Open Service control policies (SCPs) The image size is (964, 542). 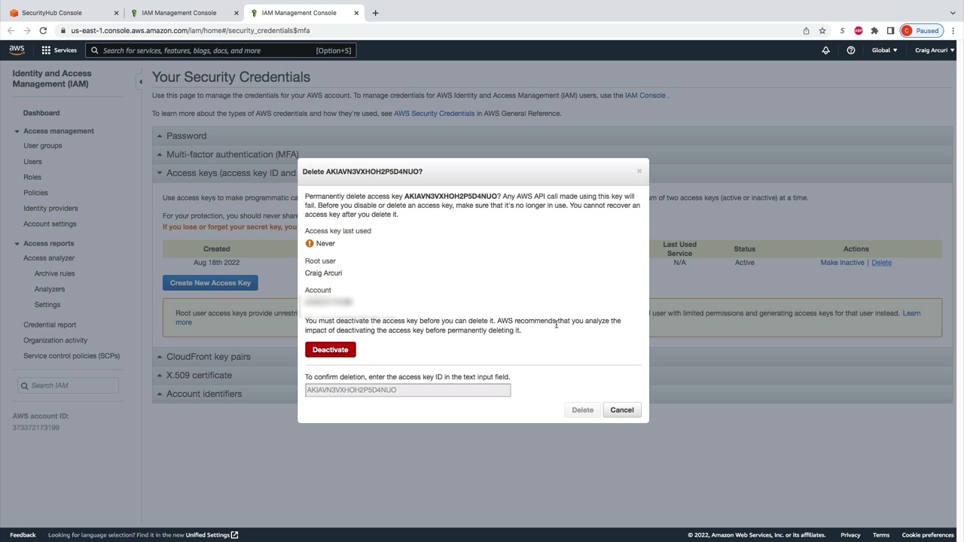(72, 356)
